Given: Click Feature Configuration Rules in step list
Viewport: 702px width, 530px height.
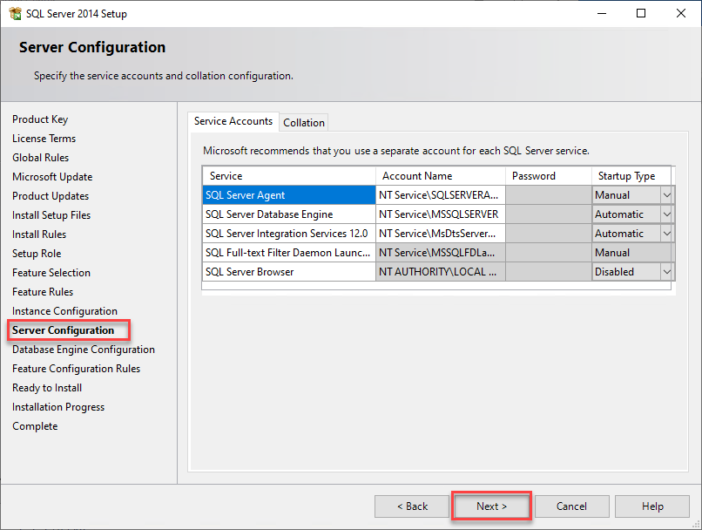Looking at the screenshot, I should [x=76, y=369].
